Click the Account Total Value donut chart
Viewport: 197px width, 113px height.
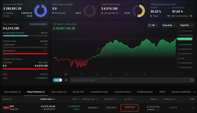[41, 11]
